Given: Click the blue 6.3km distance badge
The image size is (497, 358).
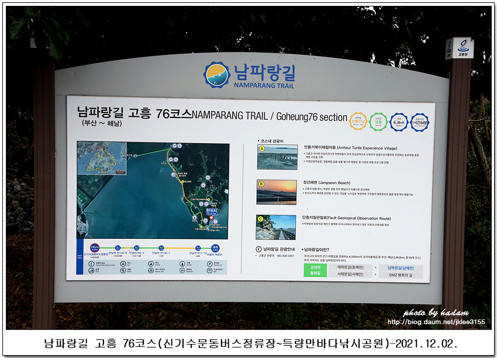Looking at the screenshot, I should 399,122.
